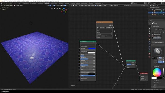Select solid viewport shading icon
This screenshot has height=93, width=165.
(62, 5)
